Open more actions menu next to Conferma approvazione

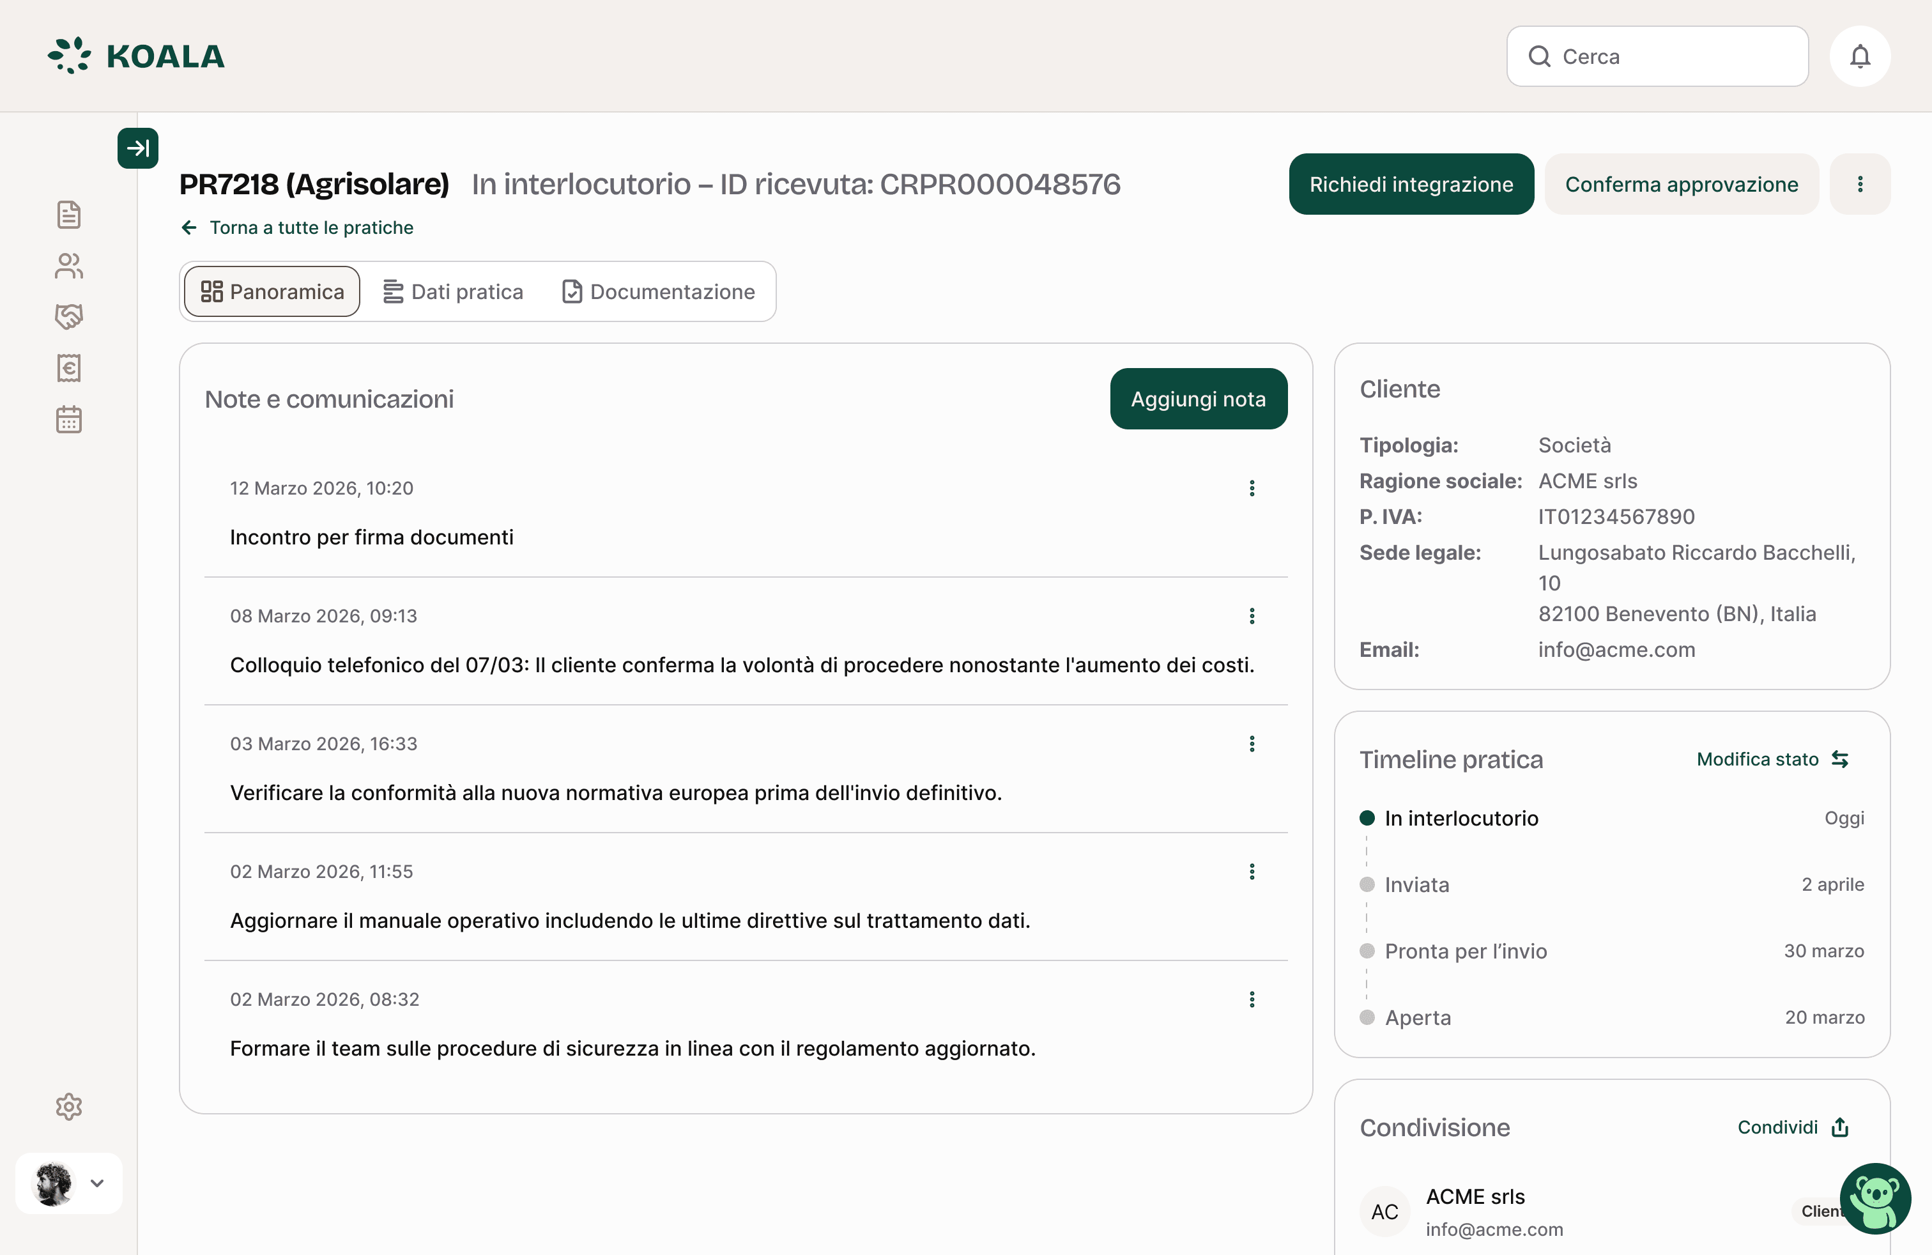[x=1860, y=184]
